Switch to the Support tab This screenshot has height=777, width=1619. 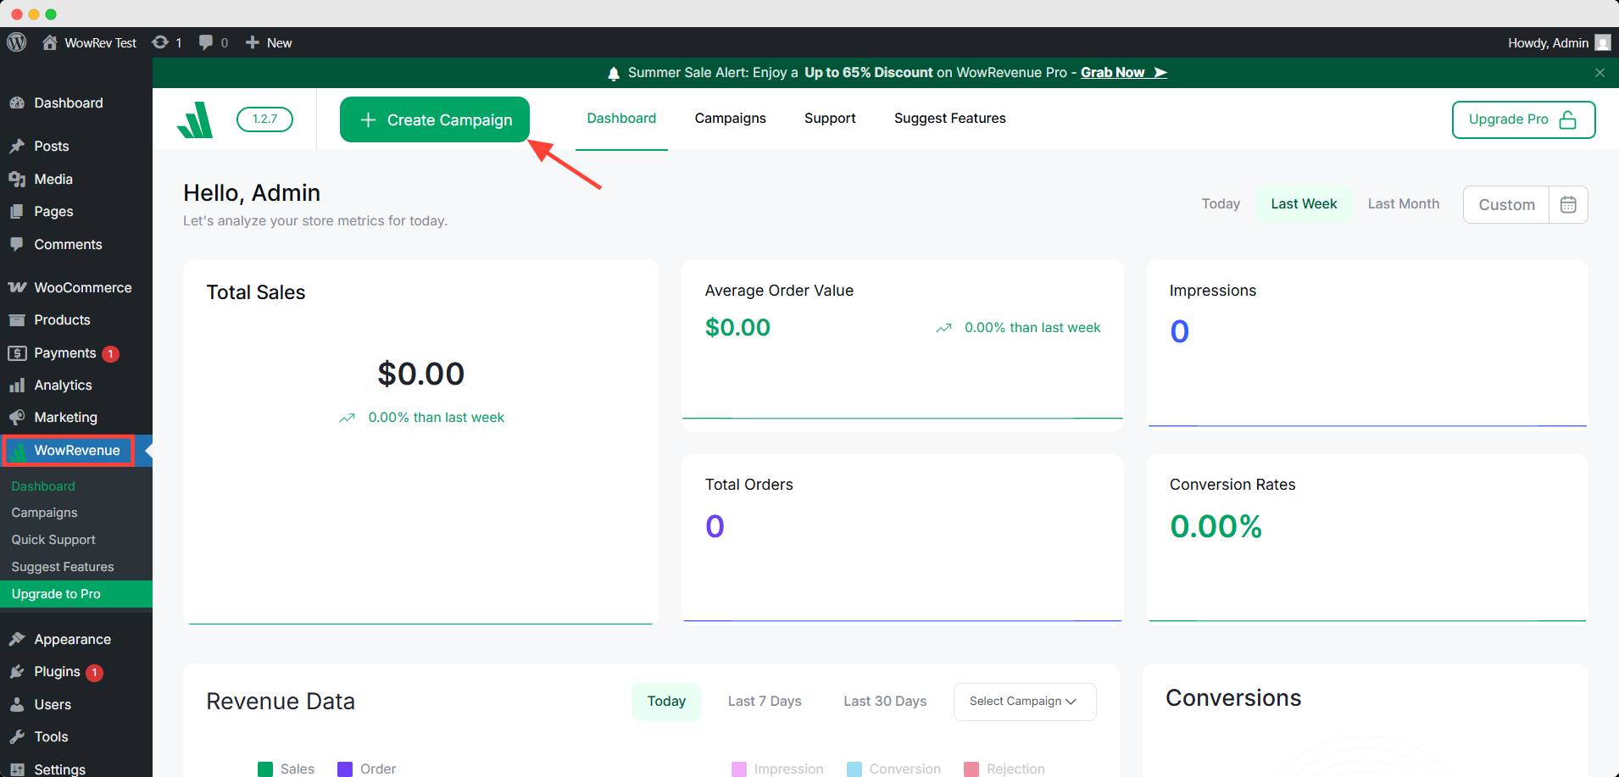(x=830, y=119)
